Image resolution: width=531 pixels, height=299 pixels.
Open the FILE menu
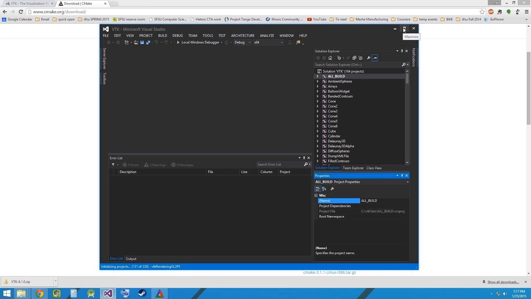[106, 36]
